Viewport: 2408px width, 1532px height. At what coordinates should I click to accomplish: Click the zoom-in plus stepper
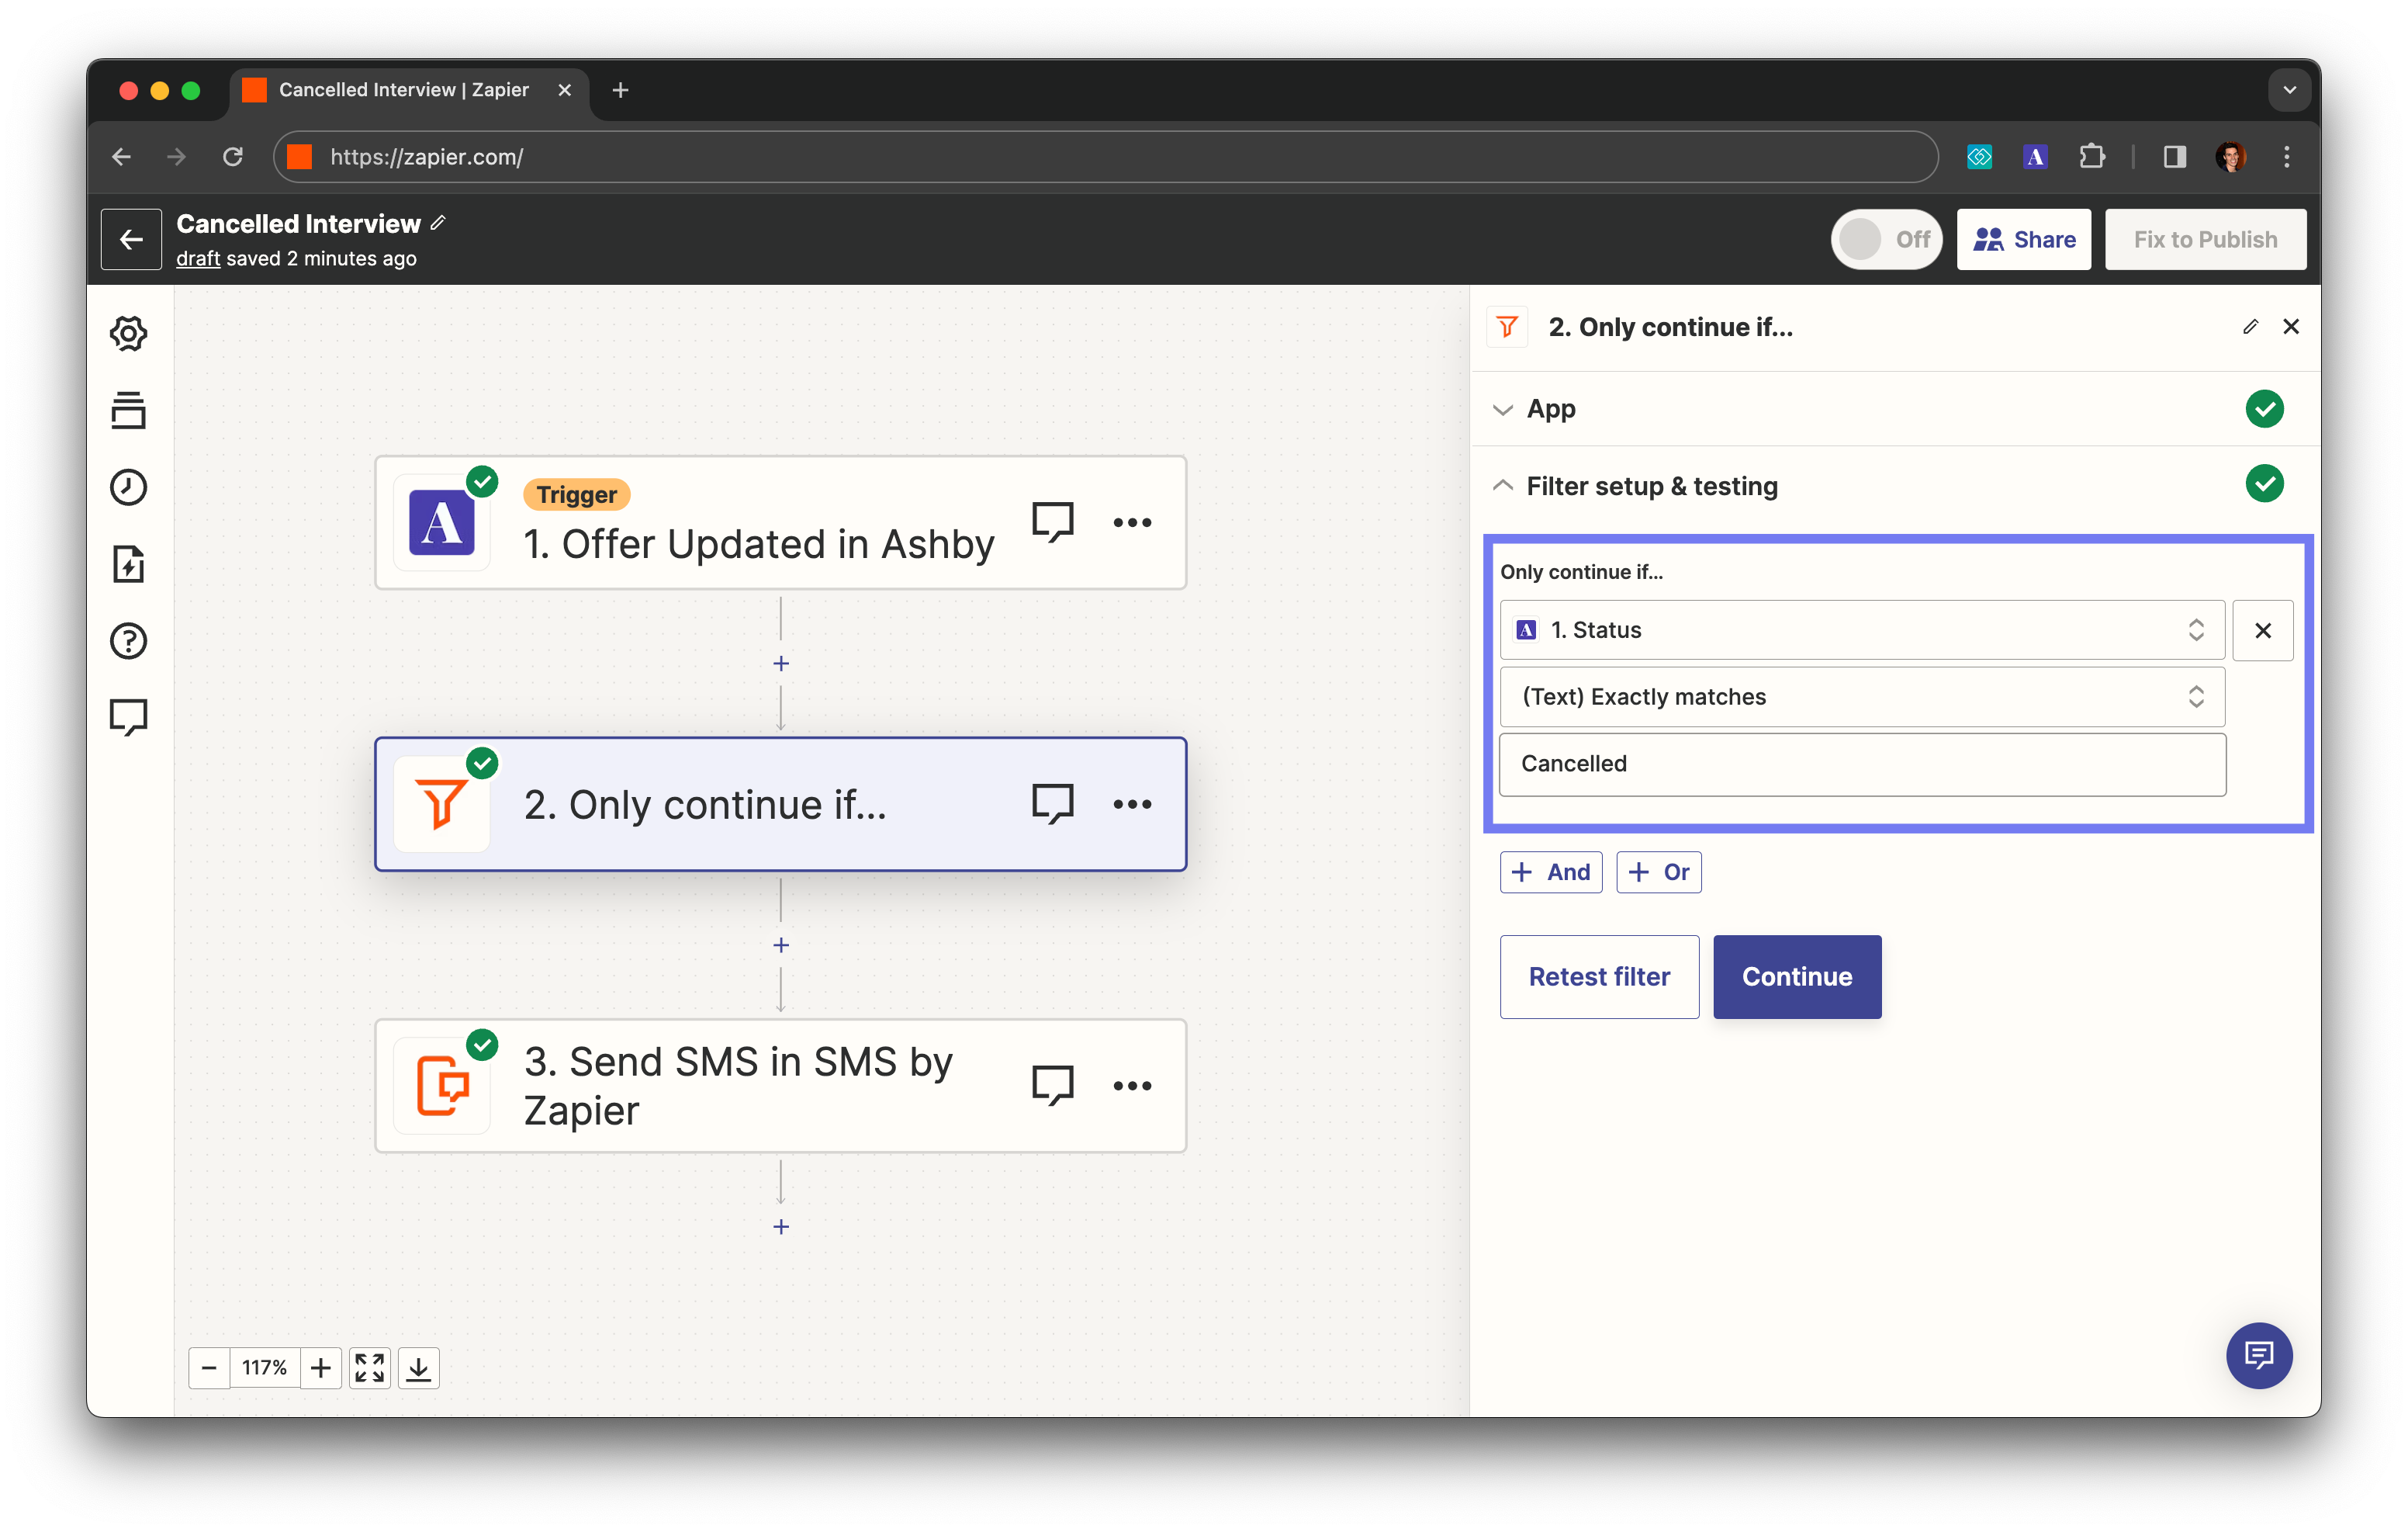pos(320,1367)
